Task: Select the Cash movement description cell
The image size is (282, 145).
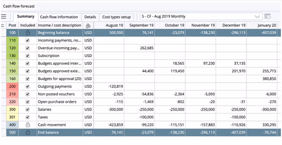Action: pyautogui.click(x=60, y=125)
